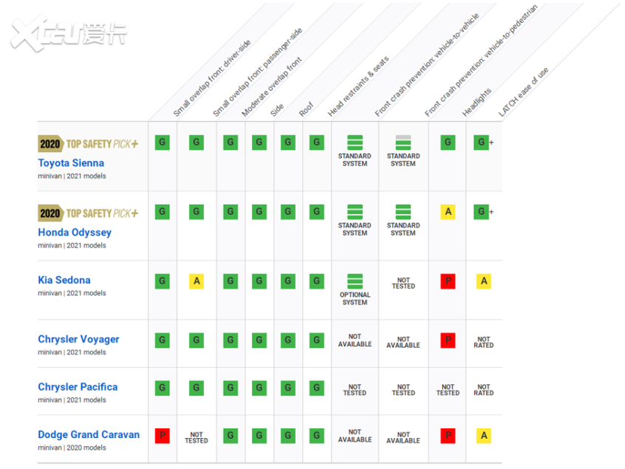The image size is (625, 469).
Task: Click the 'Front crash prevention: vehicle-to-pedestrian' header
Action: pyautogui.click(x=481, y=61)
